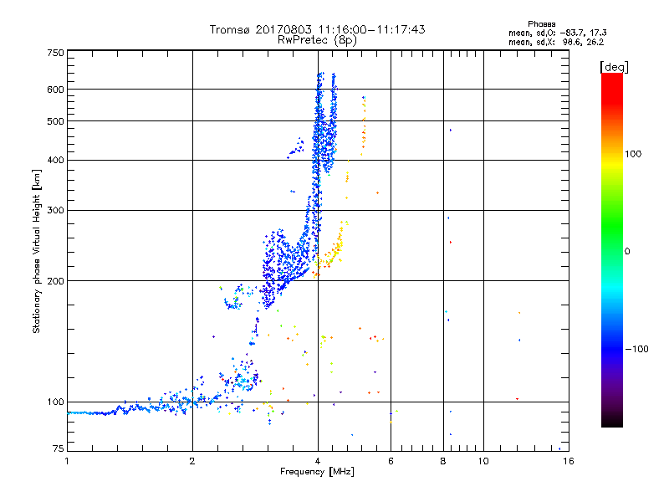Click the 'Phases' heading text
The image size is (669, 502).
tap(541, 24)
